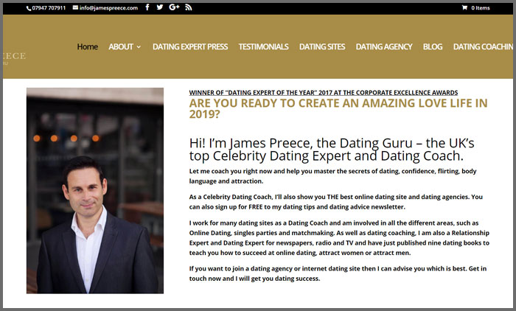Open the DATING SITES menu item
The width and height of the screenshot is (516, 311).
(322, 46)
